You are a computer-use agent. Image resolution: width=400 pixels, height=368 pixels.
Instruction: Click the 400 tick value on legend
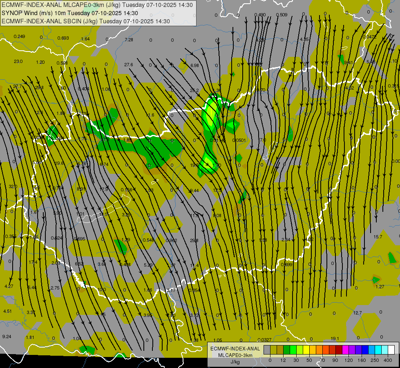coord(388,360)
